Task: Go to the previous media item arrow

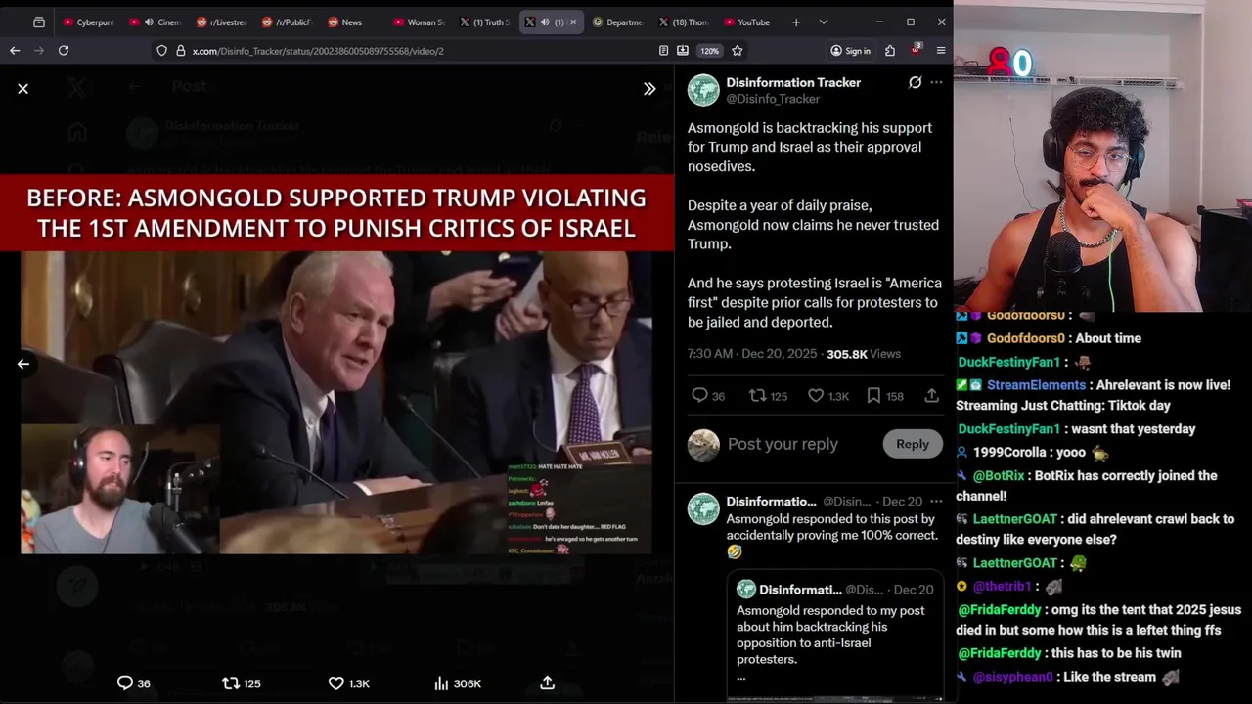Action: click(22, 364)
